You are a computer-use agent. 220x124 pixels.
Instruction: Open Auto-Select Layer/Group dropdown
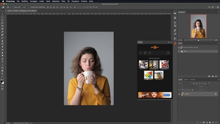coord(25,7)
